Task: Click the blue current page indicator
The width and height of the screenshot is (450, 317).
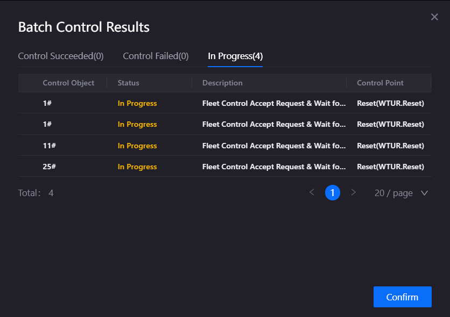Action: pyautogui.click(x=333, y=192)
